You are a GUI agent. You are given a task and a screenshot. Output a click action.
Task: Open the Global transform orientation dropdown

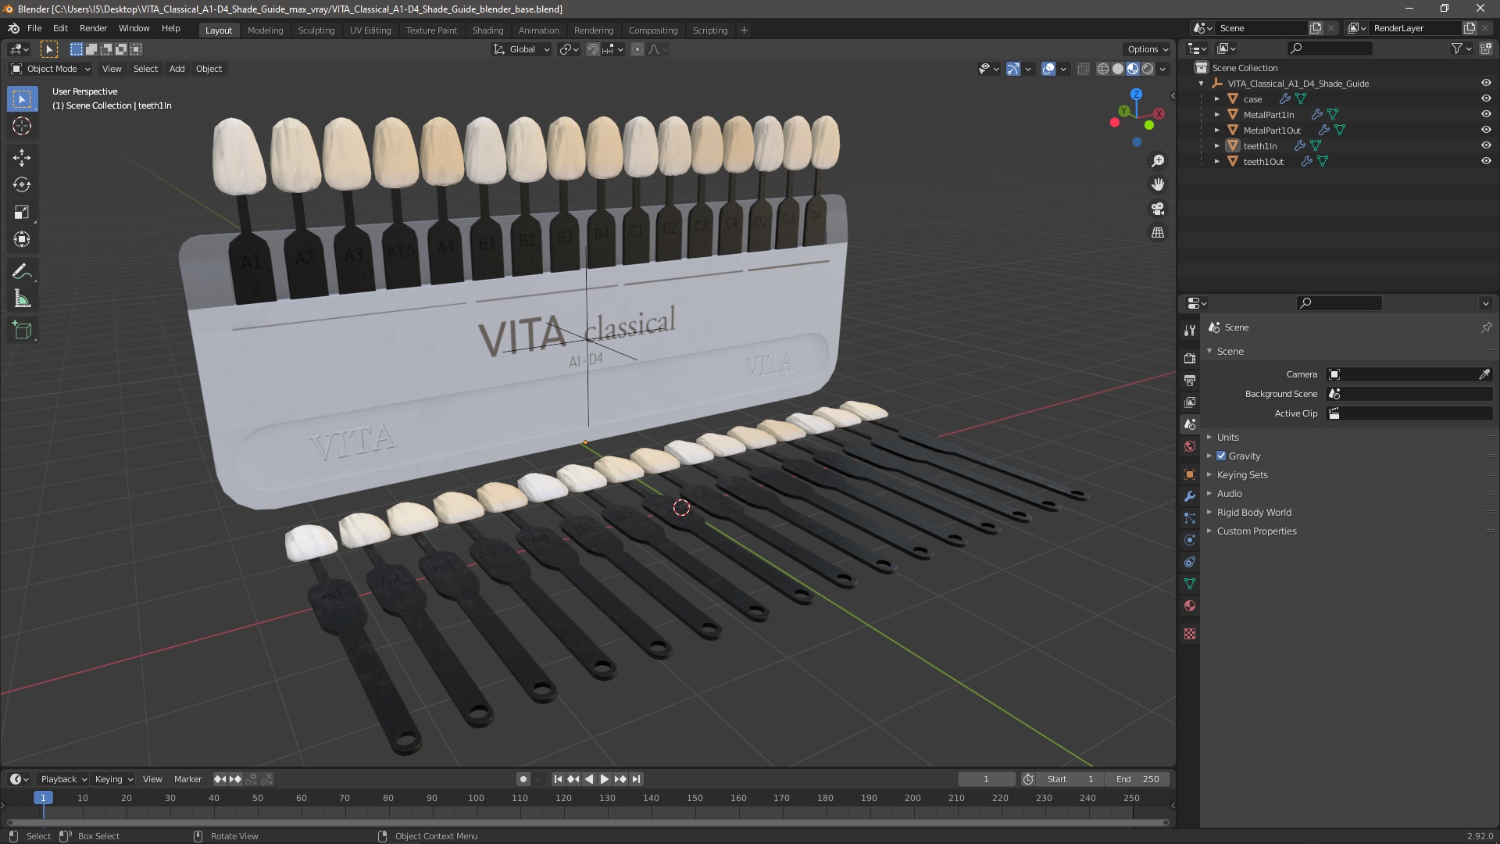click(522, 49)
